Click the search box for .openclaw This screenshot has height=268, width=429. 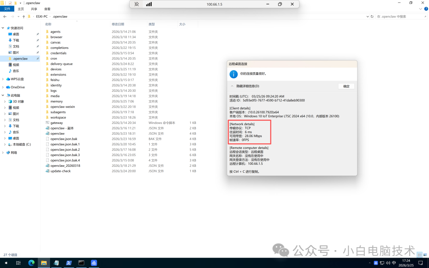coord(401,16)
